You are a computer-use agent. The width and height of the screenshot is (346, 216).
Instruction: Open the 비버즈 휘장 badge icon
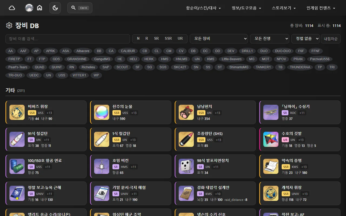17,112
